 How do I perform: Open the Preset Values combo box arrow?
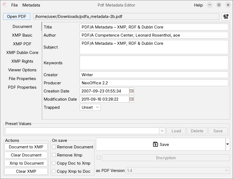[x=162, y=131]
